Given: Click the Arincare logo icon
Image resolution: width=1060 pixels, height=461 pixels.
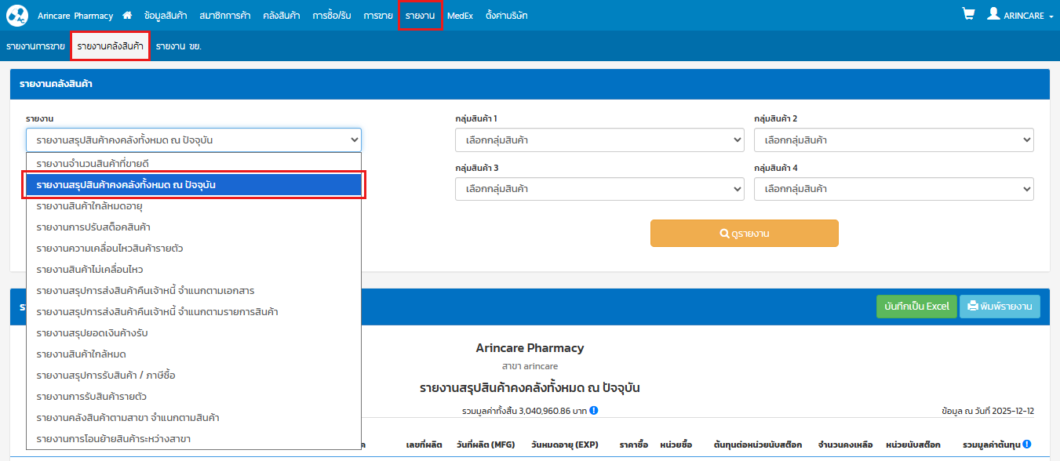Looking at the screenshot, I should [x=16, y=15].
